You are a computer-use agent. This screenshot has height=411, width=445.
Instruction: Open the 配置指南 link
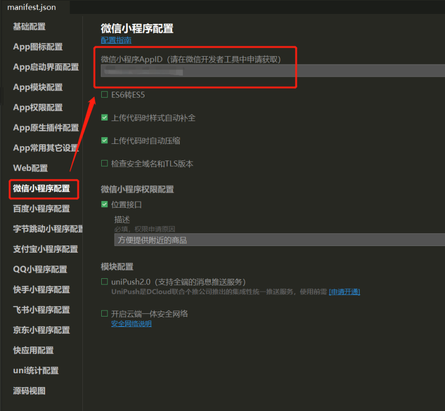tap(116, 40)
